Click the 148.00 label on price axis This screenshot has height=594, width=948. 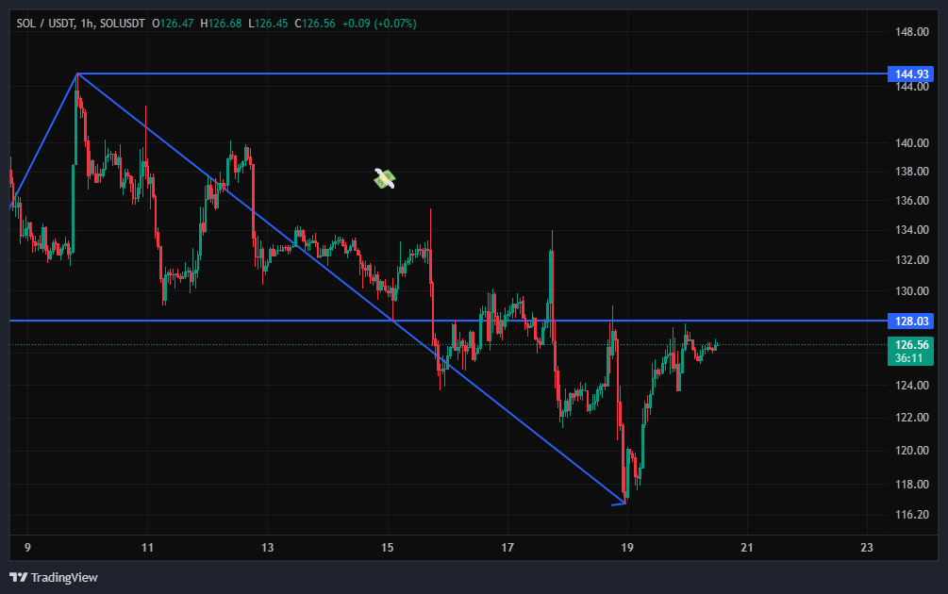[911, 32]
